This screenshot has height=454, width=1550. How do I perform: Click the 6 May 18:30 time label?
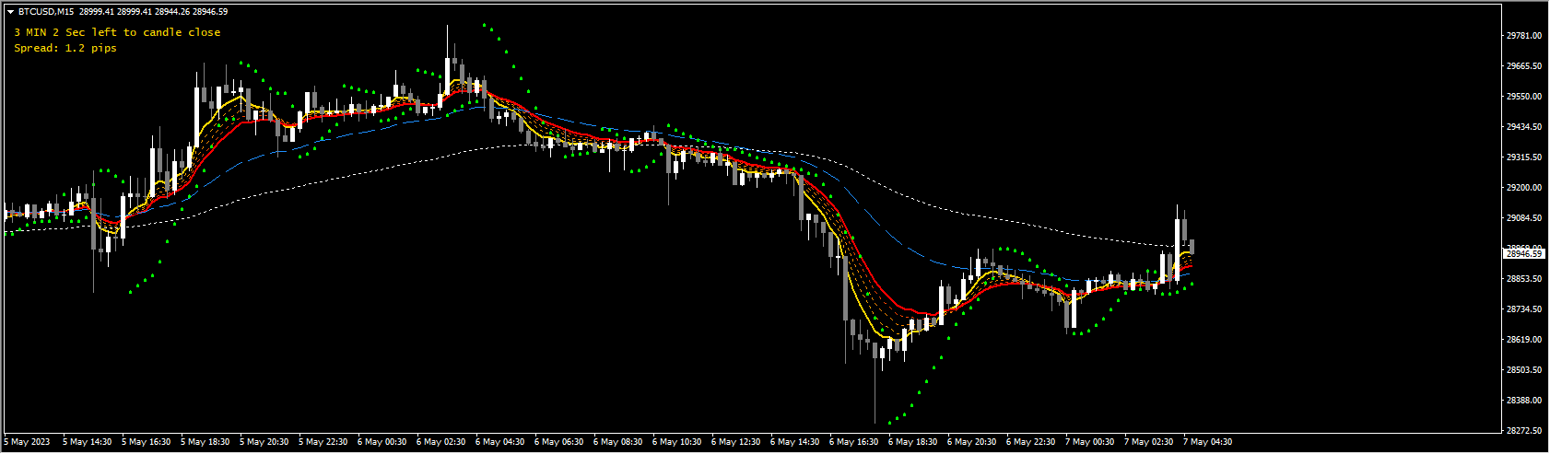click(x=913, y=442)
